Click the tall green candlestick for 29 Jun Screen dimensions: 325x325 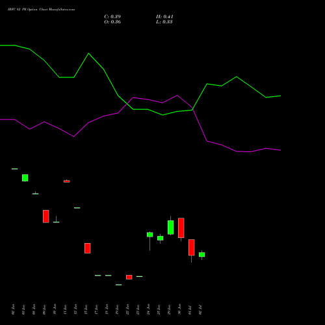[x=171, y=227]
